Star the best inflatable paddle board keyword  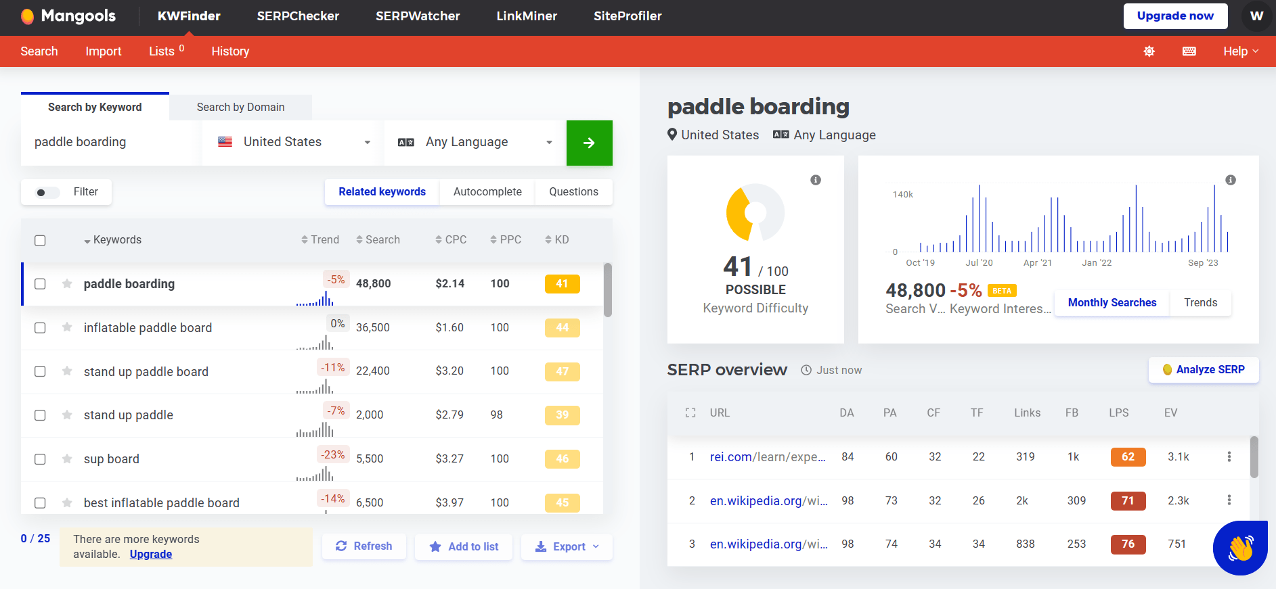tap(67, 502)
